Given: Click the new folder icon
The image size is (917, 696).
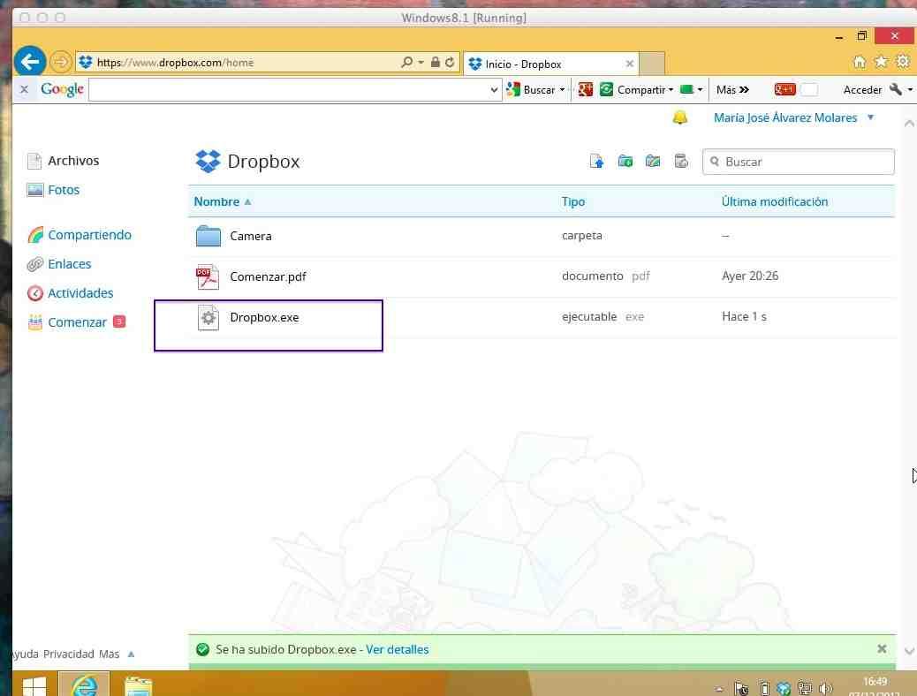Looking at the screenshot, I should 625,162.
